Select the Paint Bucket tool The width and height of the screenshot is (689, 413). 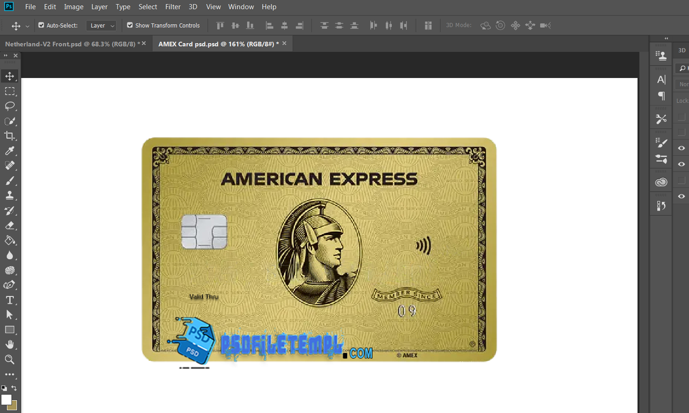pos(10,240)
